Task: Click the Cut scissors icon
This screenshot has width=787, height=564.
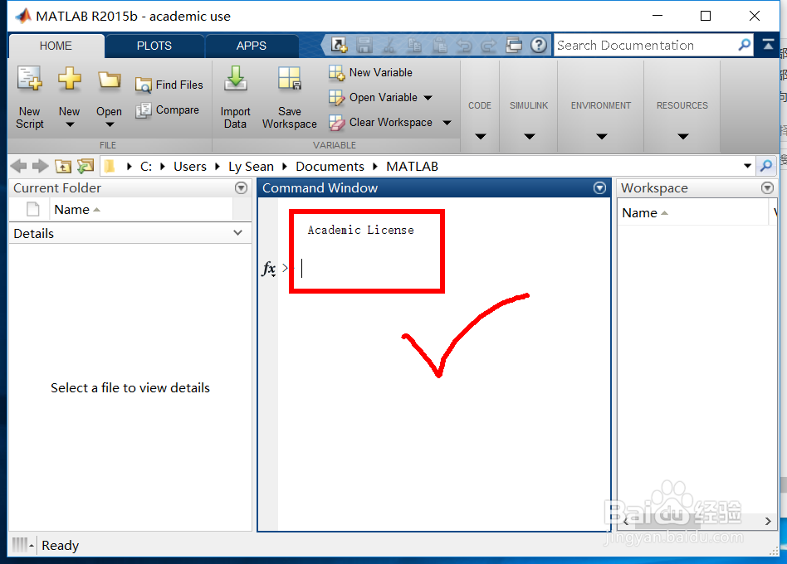Action: pos(389,45)
